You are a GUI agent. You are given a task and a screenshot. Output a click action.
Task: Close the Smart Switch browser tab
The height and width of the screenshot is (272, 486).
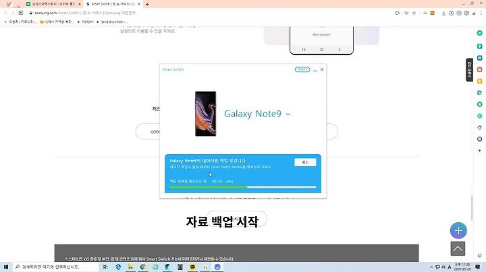click(139, 4)
